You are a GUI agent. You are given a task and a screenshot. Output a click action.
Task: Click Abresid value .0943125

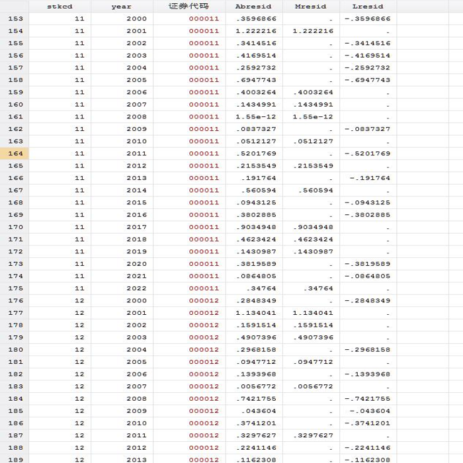(257, 202)
